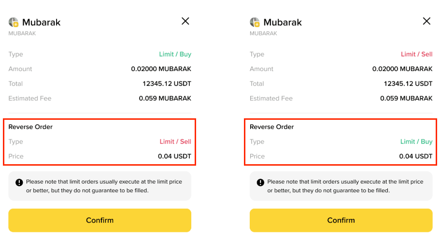Click Reverse Order heading in right dialog
This screenshot has width=441, height=241.
coord(271,127)
